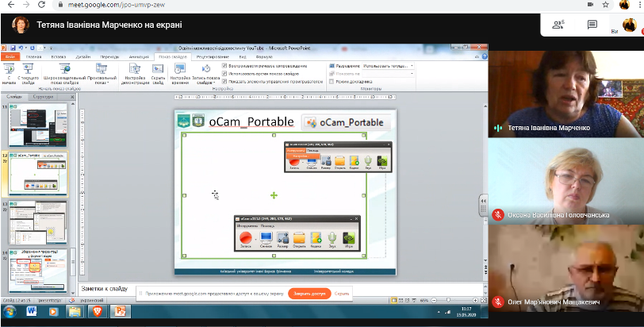Click the Скрыть link in sharing bar

click(342, 293)
